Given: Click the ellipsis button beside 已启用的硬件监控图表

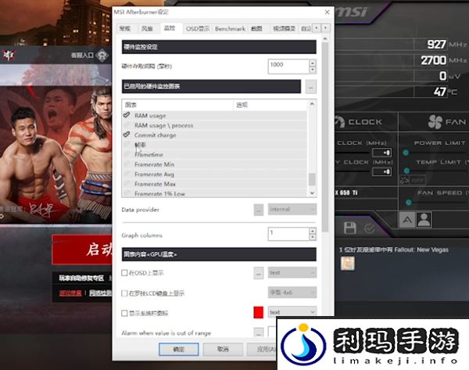Looking at the screenshot, I should [x=311, y=87].
